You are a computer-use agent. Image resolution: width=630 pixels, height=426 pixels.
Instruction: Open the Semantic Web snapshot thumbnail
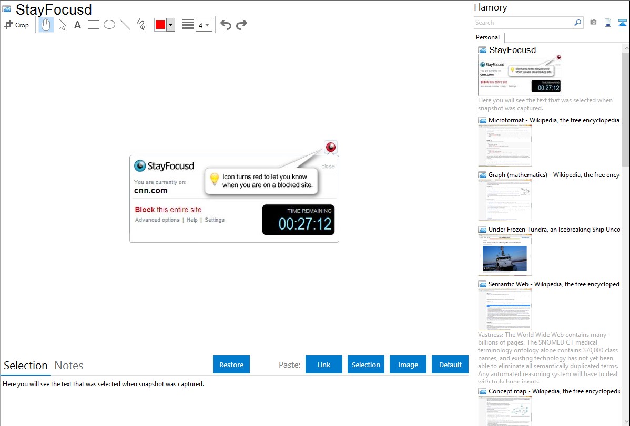coord(505,309)
